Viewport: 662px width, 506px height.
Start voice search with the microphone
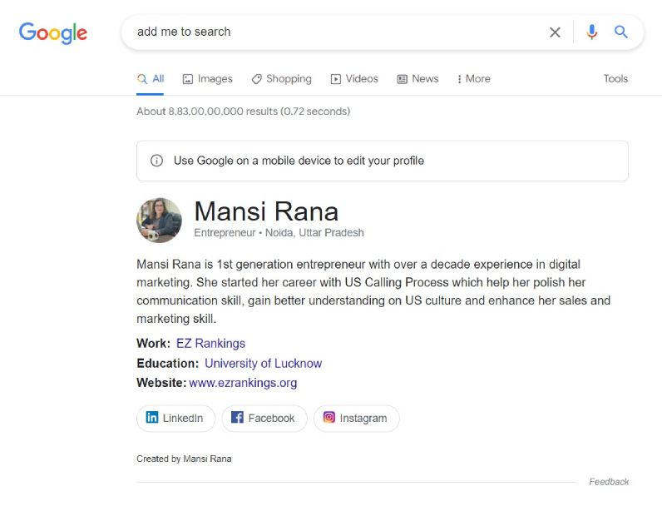point(591,32)
